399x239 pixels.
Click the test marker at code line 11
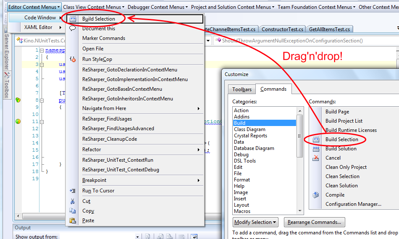pos(18,121)
